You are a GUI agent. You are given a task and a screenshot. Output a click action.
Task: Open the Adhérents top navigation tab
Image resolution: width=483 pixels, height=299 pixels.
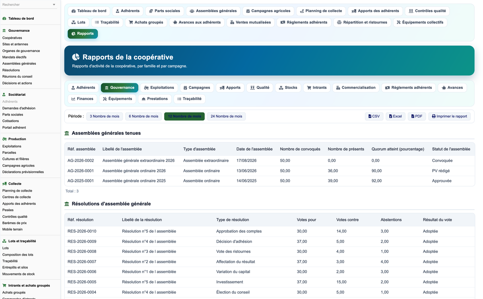[x=128, y=11]
